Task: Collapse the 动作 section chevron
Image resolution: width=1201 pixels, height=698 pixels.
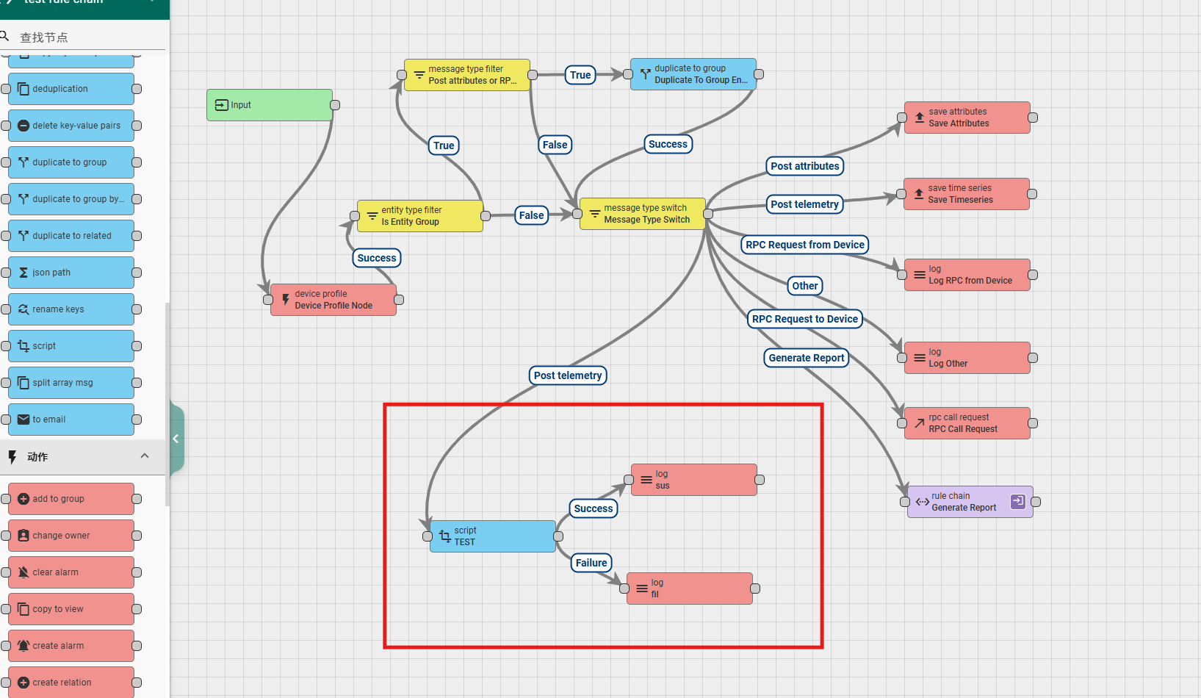Action: [145, 456]
